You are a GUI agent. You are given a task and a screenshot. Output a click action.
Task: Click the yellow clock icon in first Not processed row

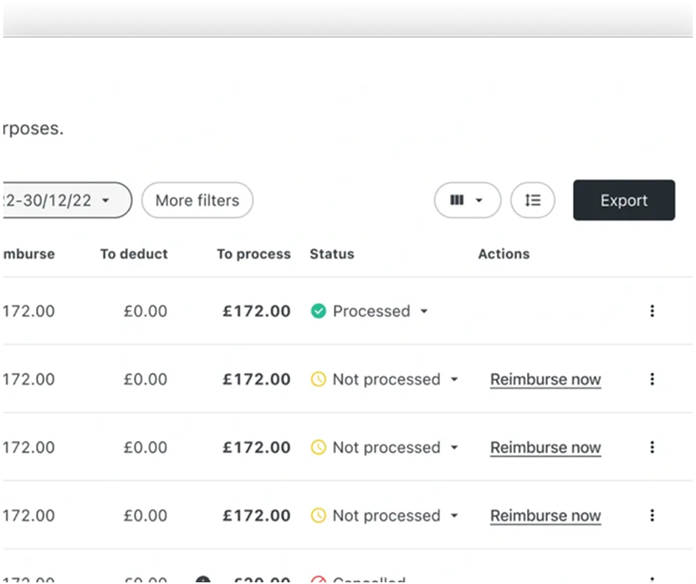pos(318,379)
